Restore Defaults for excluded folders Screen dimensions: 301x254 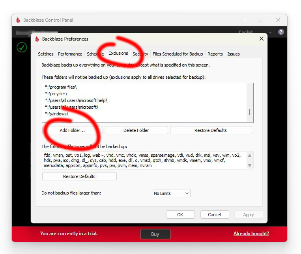coord(211,130)
